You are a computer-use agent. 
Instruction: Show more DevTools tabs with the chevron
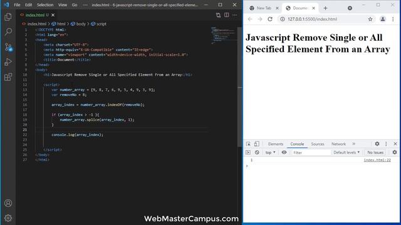point(353,144)
